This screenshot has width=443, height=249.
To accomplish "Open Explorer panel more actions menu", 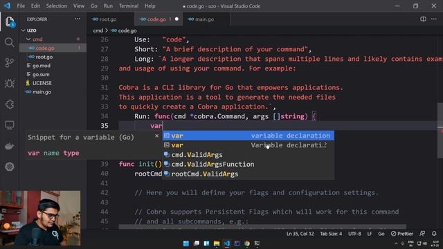I will pyautogui.click(x=77, y=19).
